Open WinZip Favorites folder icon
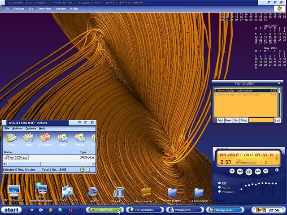The image size is (287, 215). 45,139
